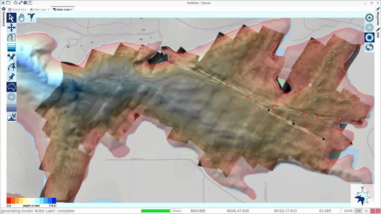Turn DATA logging Off
The height and width of the screenshot is (214, 381).
359,211
